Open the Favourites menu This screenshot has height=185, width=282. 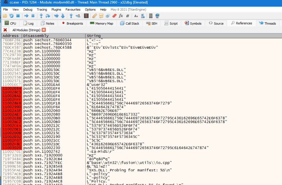pos(73,10)
